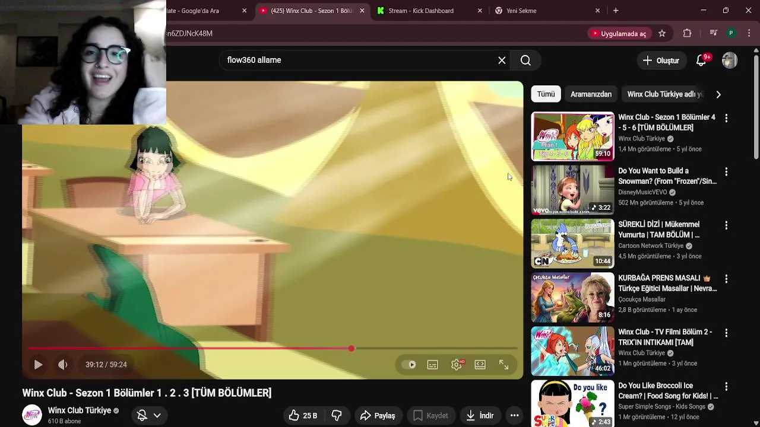
Task: Open Winx Club TV Filmi Bölüm 2 title
Action: click(x=665, y=337)
